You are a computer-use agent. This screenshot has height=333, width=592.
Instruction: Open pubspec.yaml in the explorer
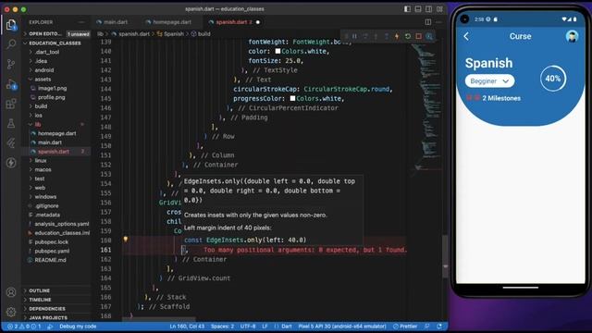click(x=52, y=251)
